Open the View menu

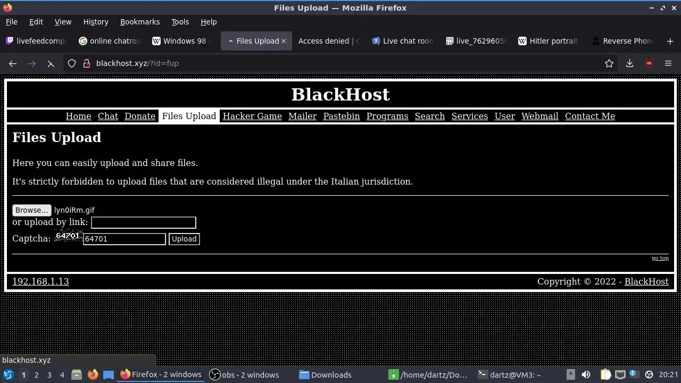click(63, 22)
